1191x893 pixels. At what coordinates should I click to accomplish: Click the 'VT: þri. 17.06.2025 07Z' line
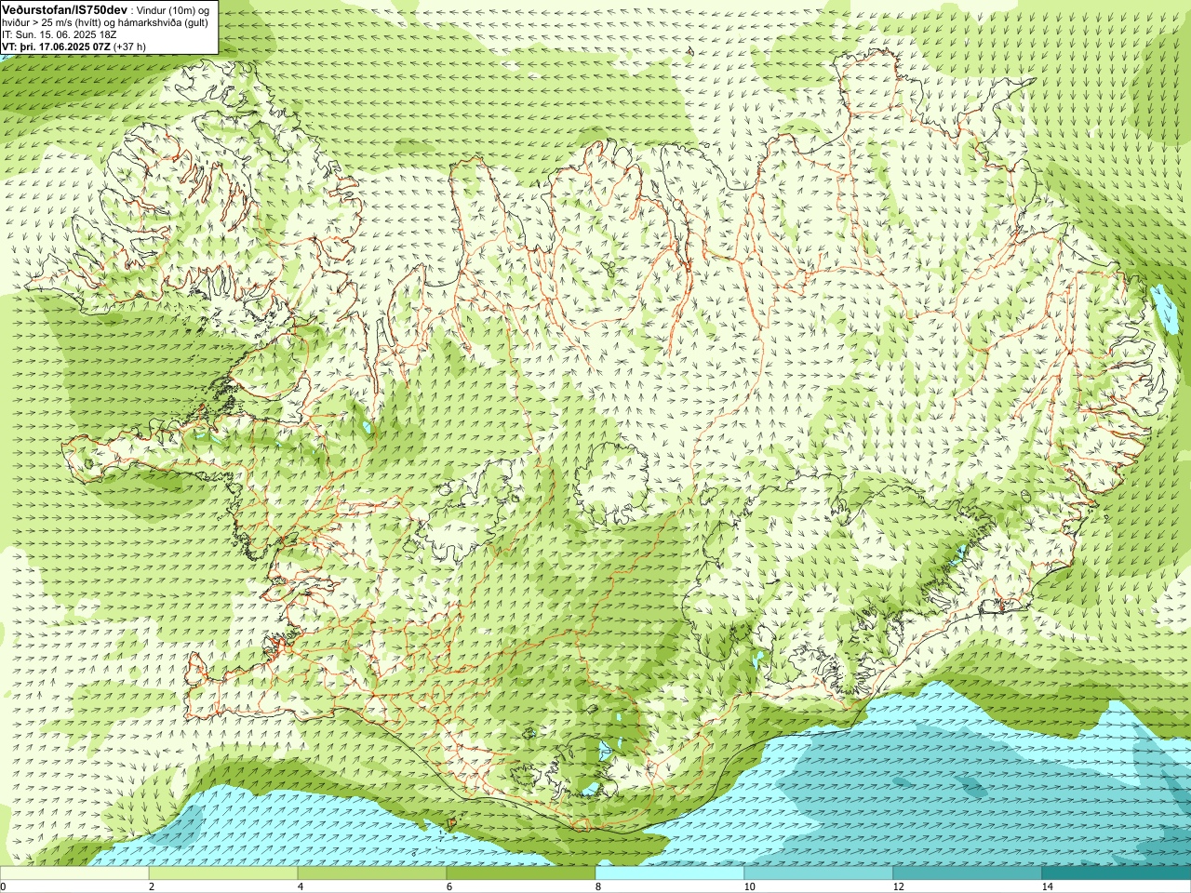56,46
